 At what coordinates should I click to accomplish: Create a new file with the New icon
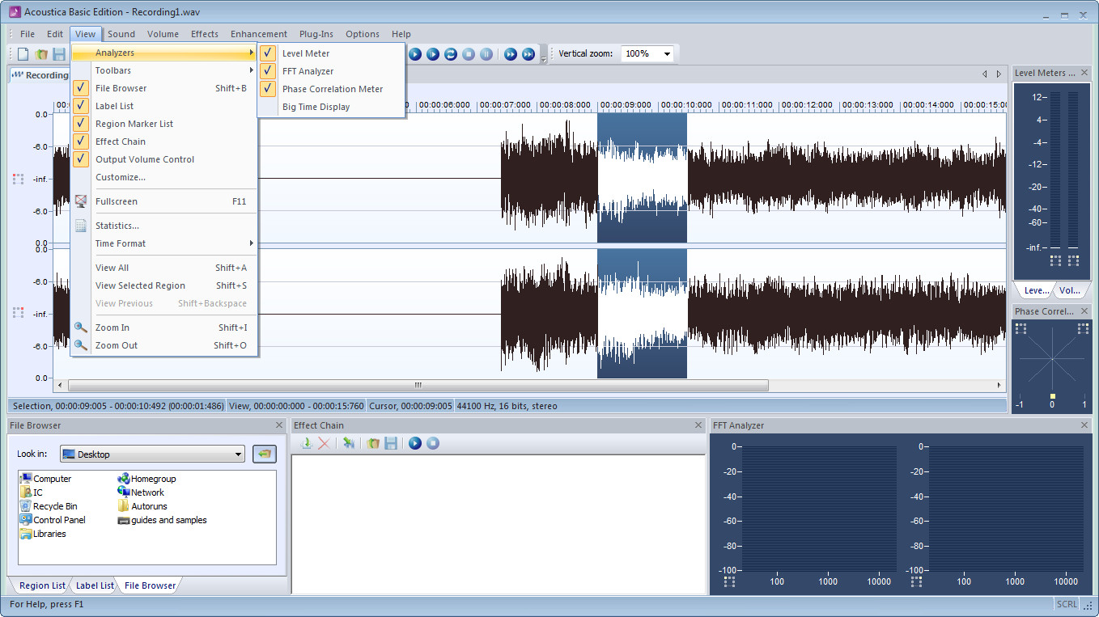click(23, 54)
